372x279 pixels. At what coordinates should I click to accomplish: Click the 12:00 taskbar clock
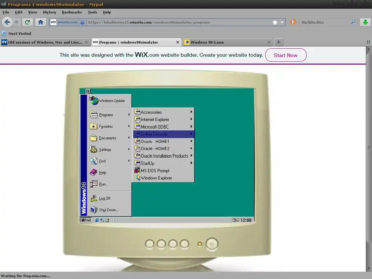pos(246,220)
